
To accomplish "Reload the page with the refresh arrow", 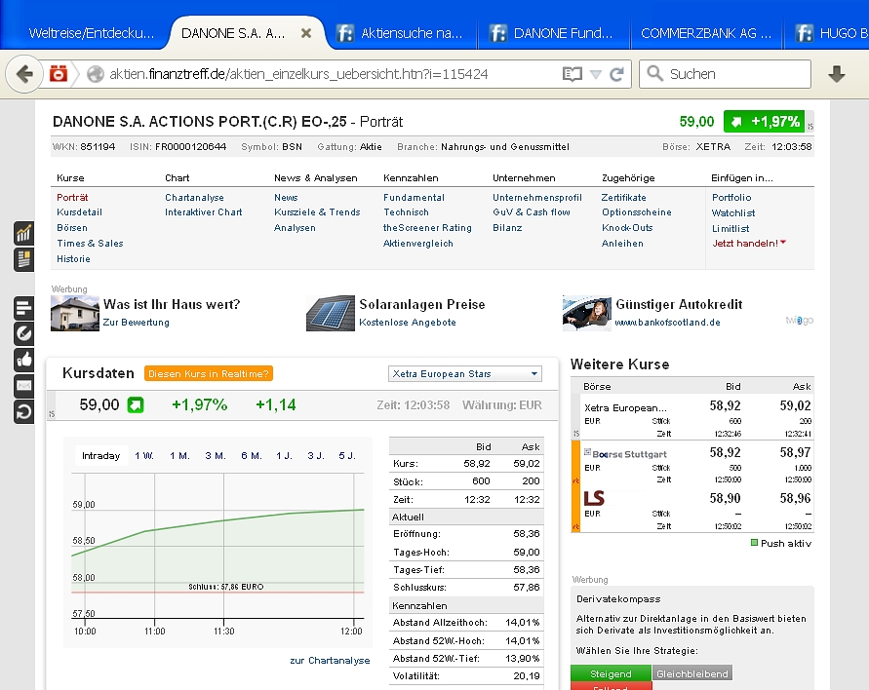I will pyautogui.click(x=616, y=74).
